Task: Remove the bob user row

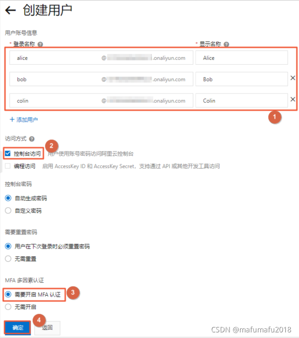Action: (293, 78)
